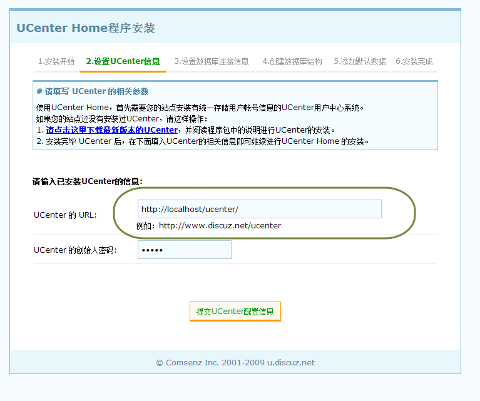
Task: Click the line beginning 使用UCenter Home，首先需要
Action: (200, 108)
